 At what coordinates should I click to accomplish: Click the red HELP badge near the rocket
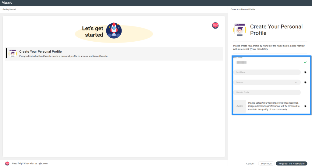pyautogui.click(x=215, y=26)
